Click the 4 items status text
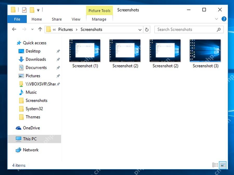The image size is (234, 175). 19,165
